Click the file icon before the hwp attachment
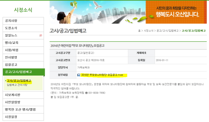 click(79, 75)
